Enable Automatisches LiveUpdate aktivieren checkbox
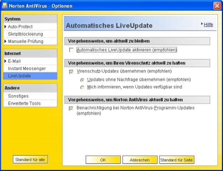The width and height of the screenshot is (223, 171). pyautogui.click(x=71, y=50)
